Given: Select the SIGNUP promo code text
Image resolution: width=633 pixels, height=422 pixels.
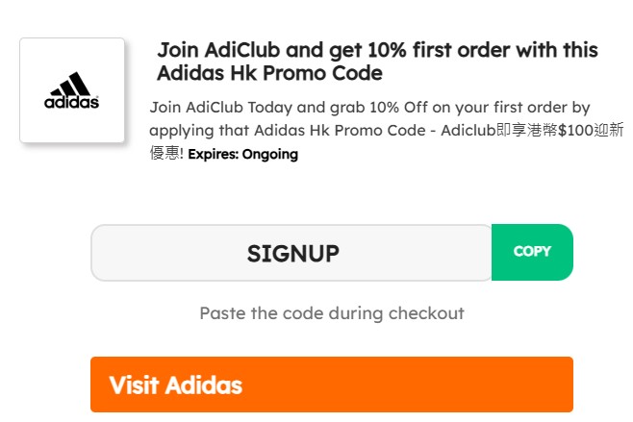Looking at the screenshot, I should tap(292, 253).
